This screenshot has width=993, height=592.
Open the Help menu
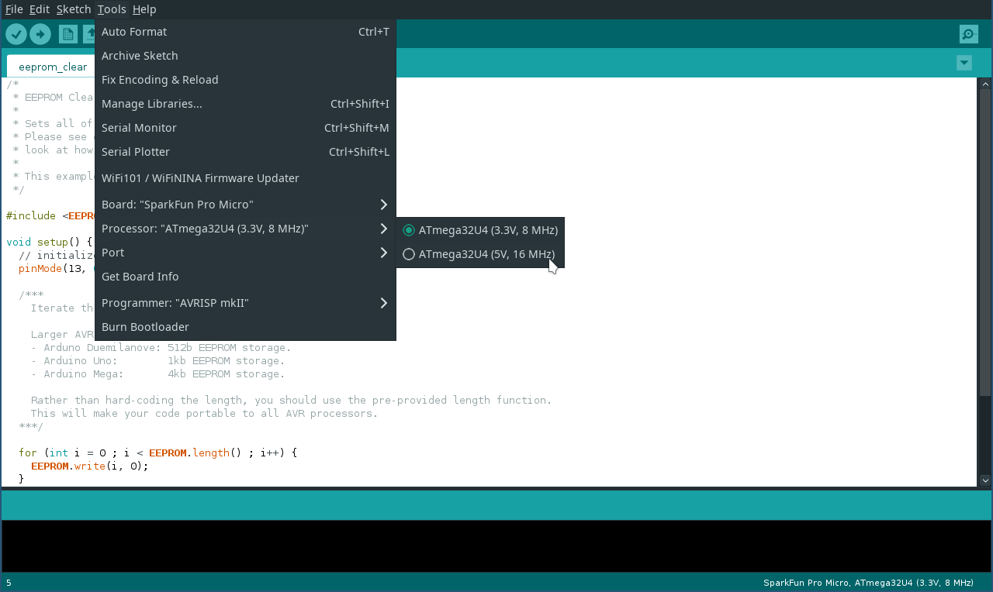coord(144,9)
